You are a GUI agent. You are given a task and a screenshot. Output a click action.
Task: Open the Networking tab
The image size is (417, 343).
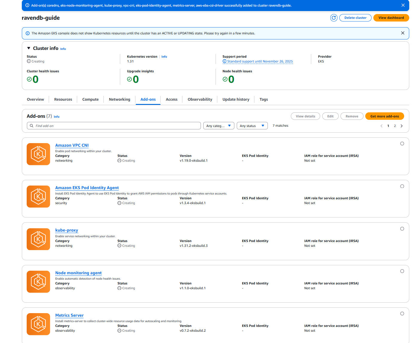coord(120,99)
